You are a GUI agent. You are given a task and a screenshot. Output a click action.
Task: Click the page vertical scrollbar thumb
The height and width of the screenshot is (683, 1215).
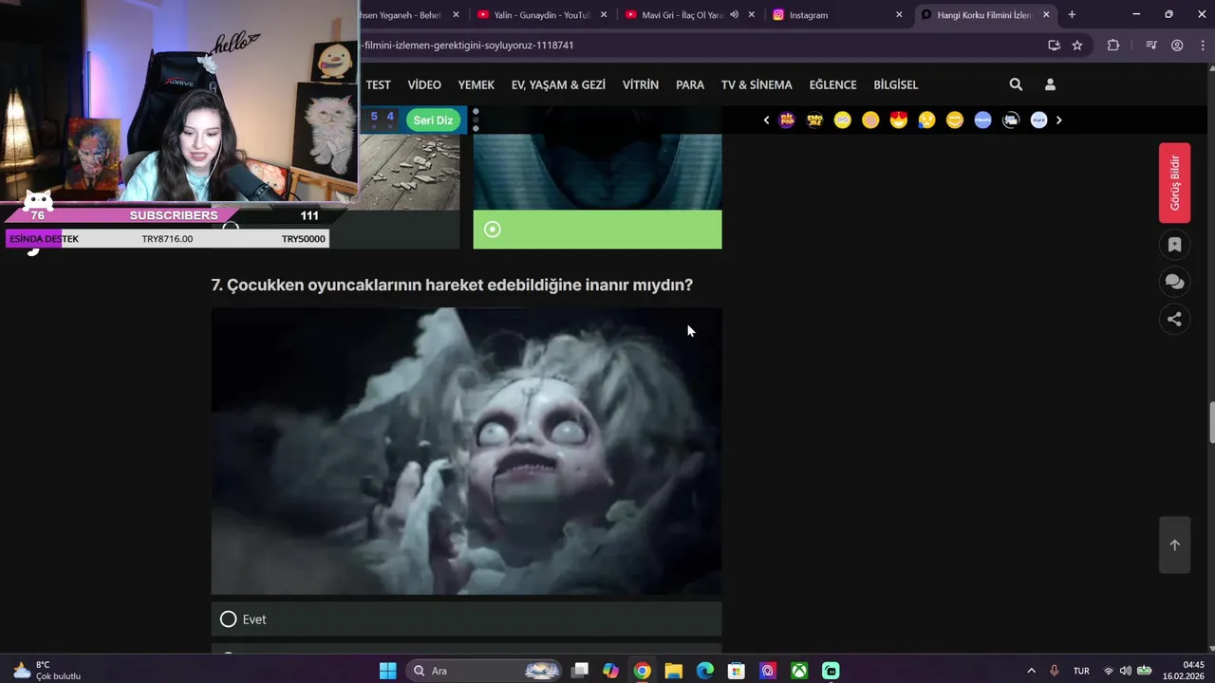[x=1210, y=423]
